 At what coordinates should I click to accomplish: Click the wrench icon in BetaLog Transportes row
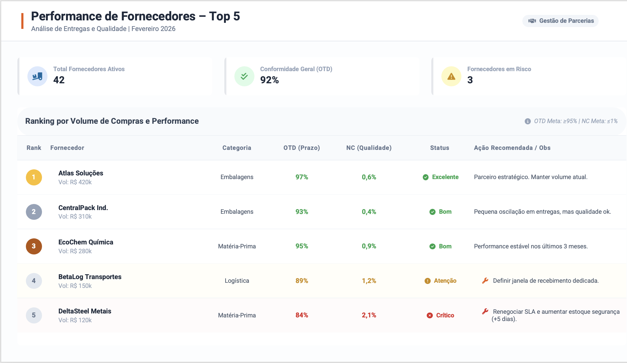tap(485, 281)
